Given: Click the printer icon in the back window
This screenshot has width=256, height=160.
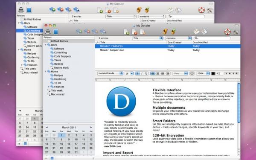Looking at the screenshot, I should pyautogui.click(x=21, y=10).
